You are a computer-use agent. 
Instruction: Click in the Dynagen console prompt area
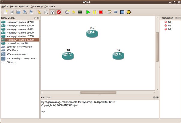pos(100,109)
